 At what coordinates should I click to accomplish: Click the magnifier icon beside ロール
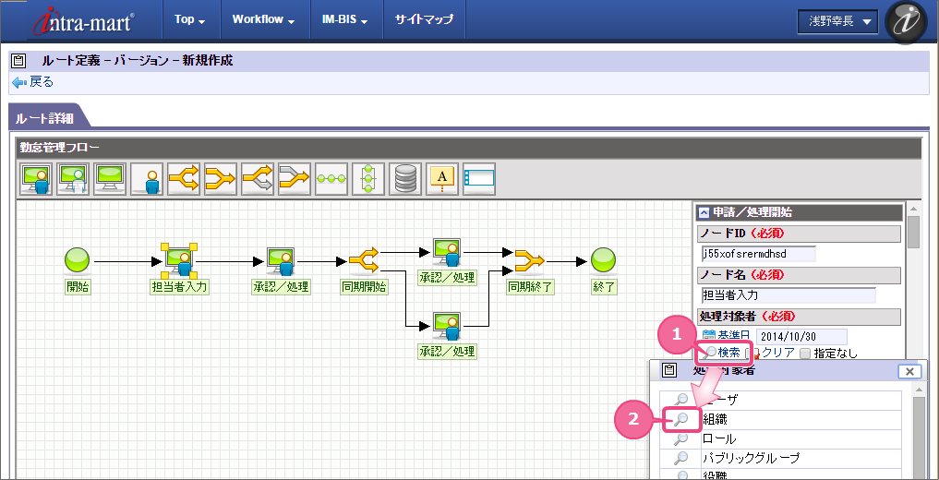tap(681, 439)
